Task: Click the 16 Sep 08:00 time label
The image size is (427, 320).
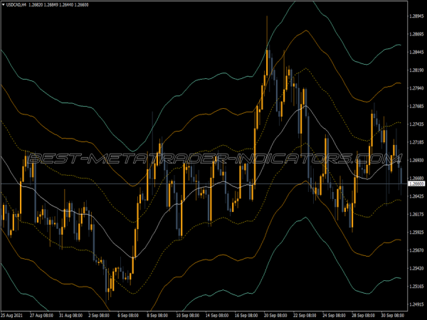Action: tap(246, 315)
